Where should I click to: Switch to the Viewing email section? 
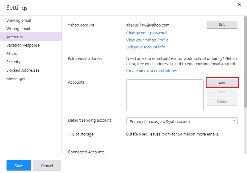coord(19,20)
